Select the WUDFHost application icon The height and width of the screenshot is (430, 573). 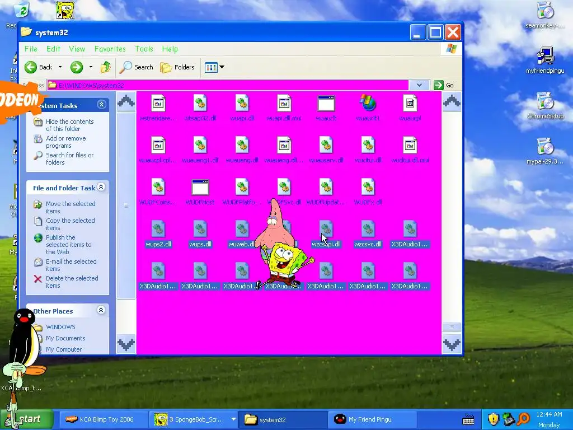(200, 187)
